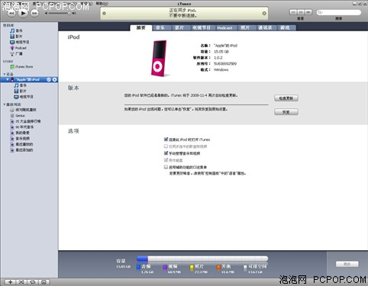Toggle shuffle with the bottom-bar shuffle icon

[21, 282]
